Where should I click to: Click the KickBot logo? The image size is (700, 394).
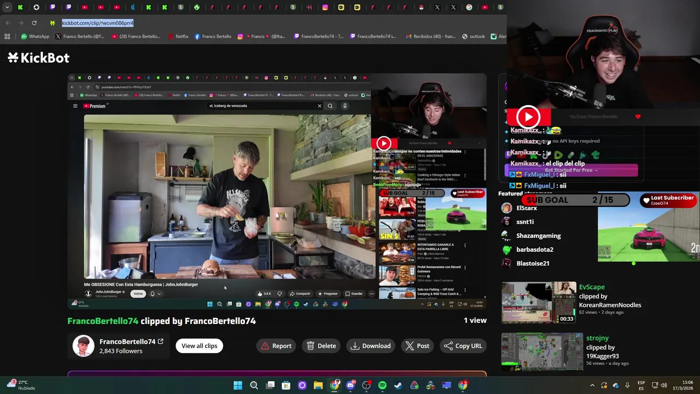38,57
